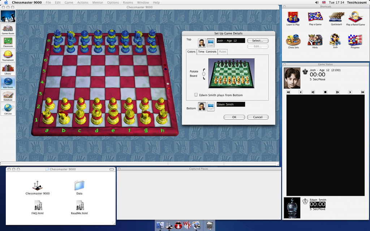Click the Finder window toolbar toggle pill

coord(112,169)
